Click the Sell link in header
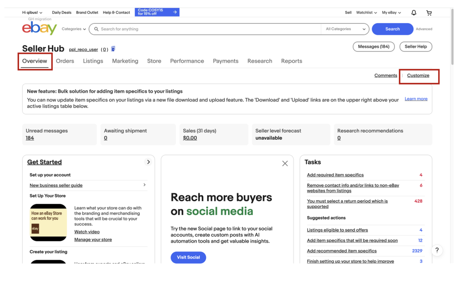This screenshot has width=456, height=281. 348,13
